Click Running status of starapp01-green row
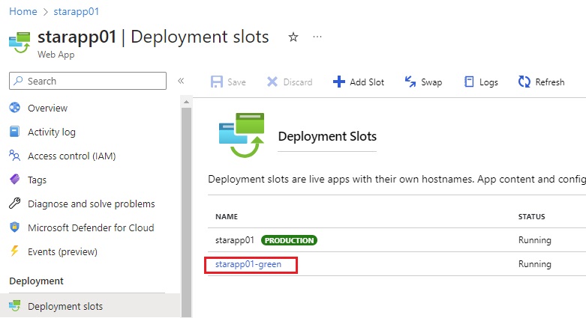Screen dimensions: 586x318 point(535,264)
